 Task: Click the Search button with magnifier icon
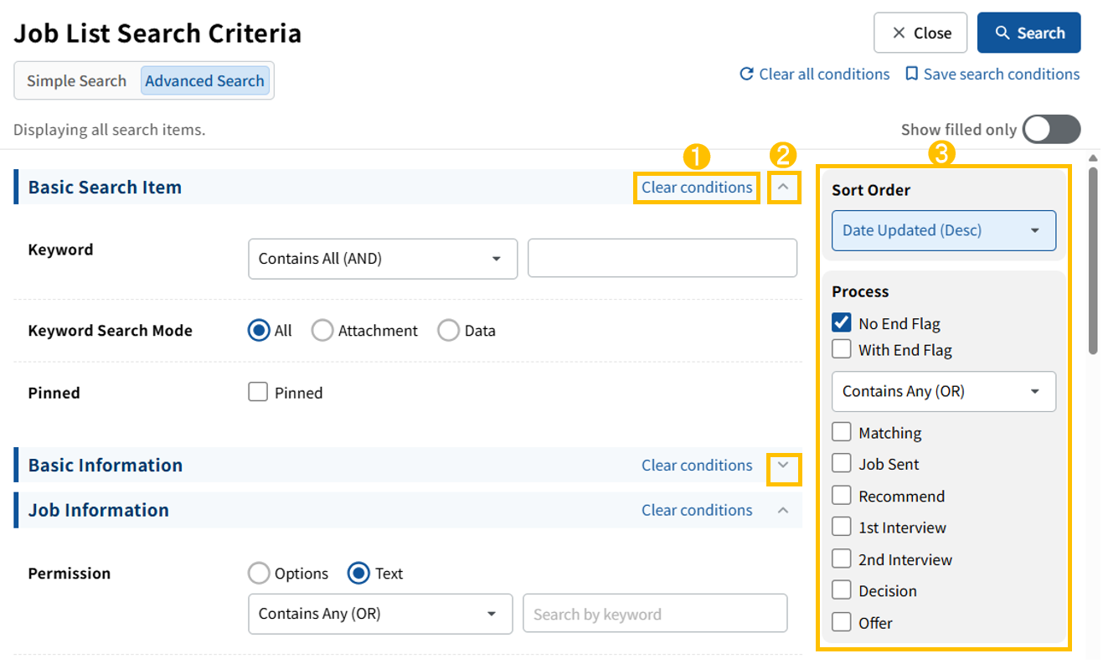[1028, 33]
